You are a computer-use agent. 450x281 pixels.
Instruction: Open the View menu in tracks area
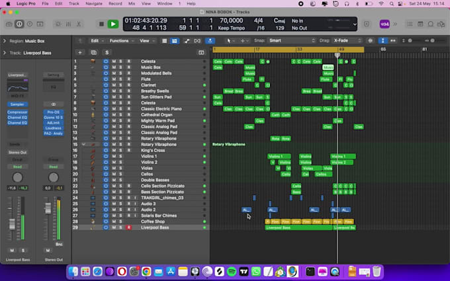(x=147, y=41)
